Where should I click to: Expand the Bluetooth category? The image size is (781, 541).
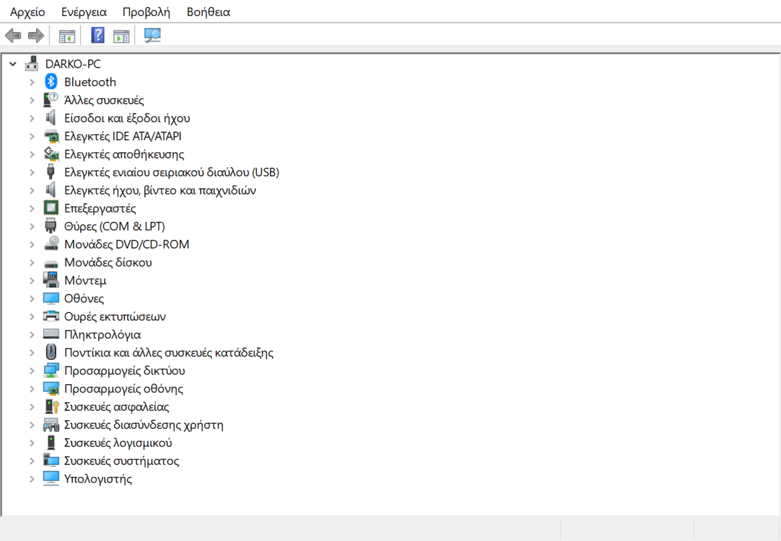pyautogui.click(x=32, y=82)
